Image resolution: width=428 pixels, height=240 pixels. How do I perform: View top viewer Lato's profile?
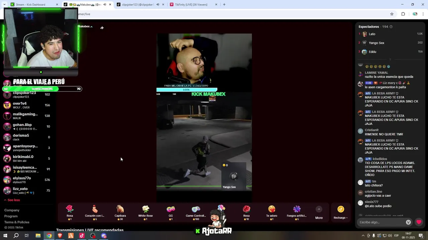click(x=390, y=34)
